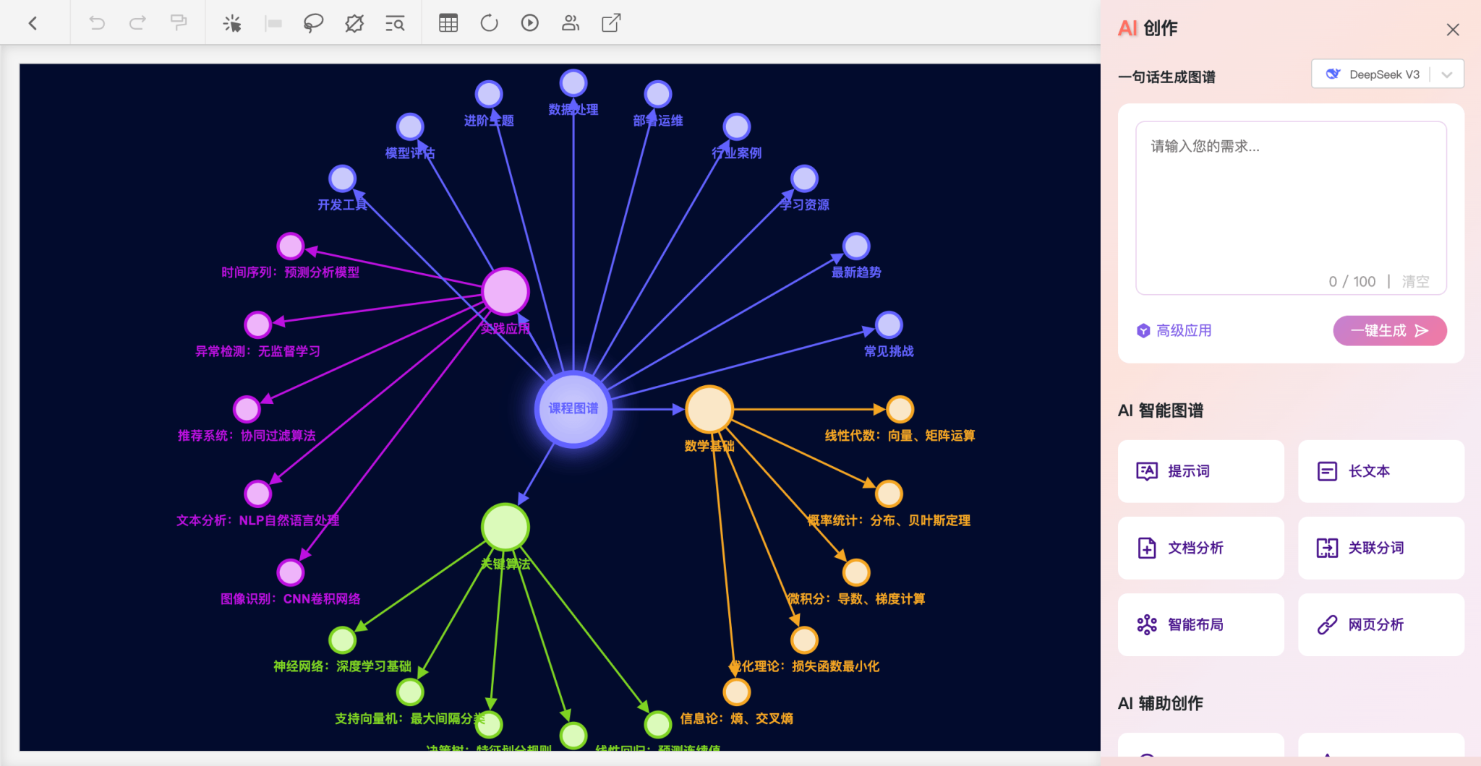The height and width of the screenshot is (766, 1481).
Task: Click 清空 to clear the input
Action: point(1415,282)
